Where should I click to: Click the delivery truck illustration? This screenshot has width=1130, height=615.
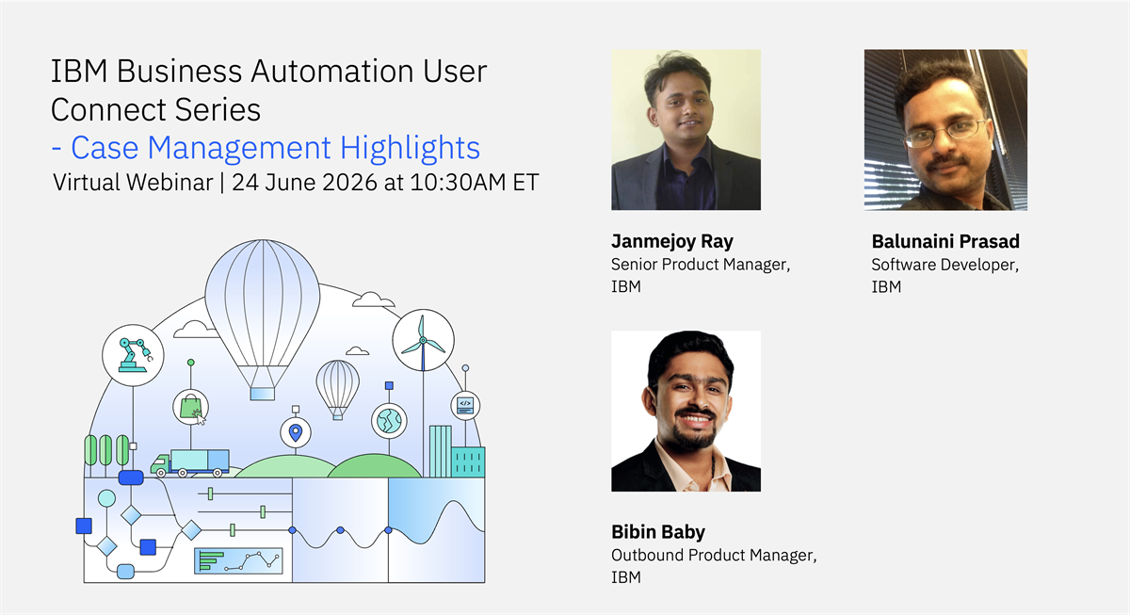tap(189, 461)
